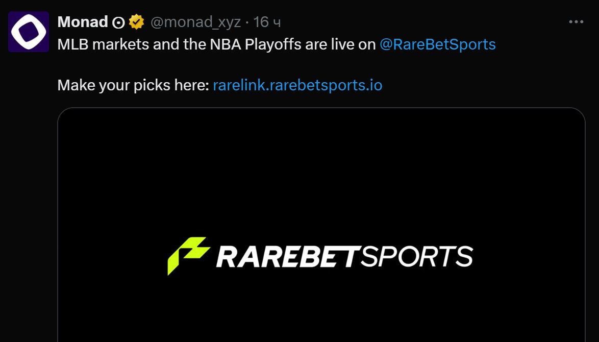Viewport: 599px width, 342px height.
Task: Click the separator dot before the timestamp
Action: tap(247, 23)
